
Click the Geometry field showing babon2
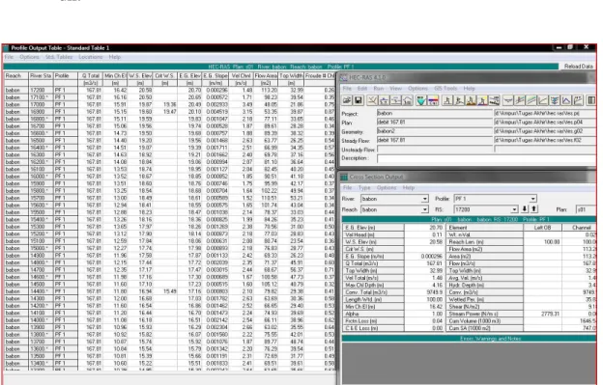coord(435,131)
